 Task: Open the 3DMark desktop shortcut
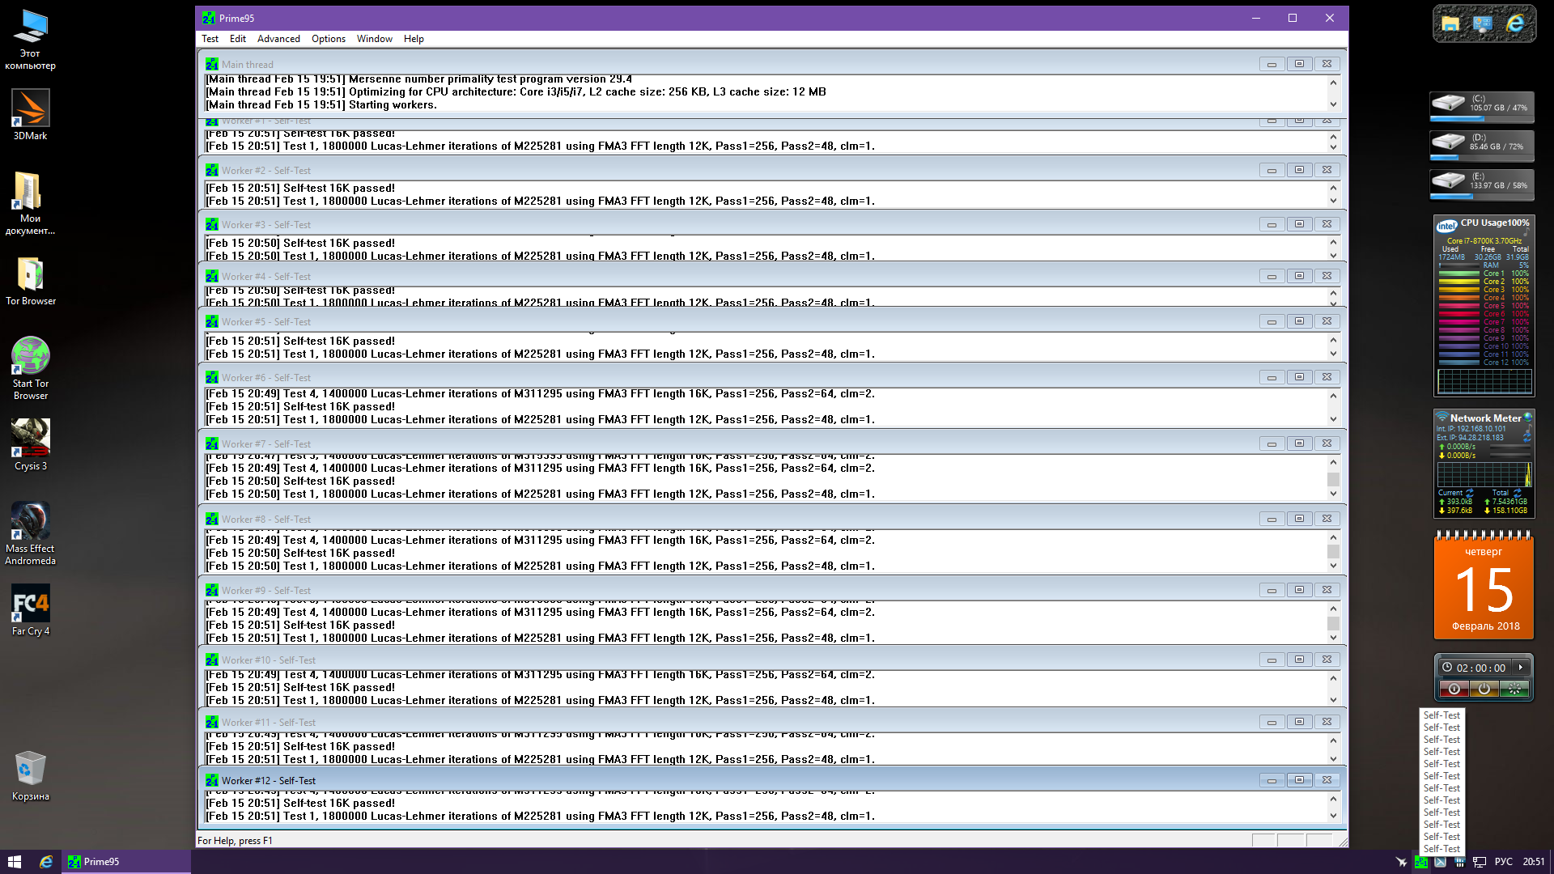point(30,109)
